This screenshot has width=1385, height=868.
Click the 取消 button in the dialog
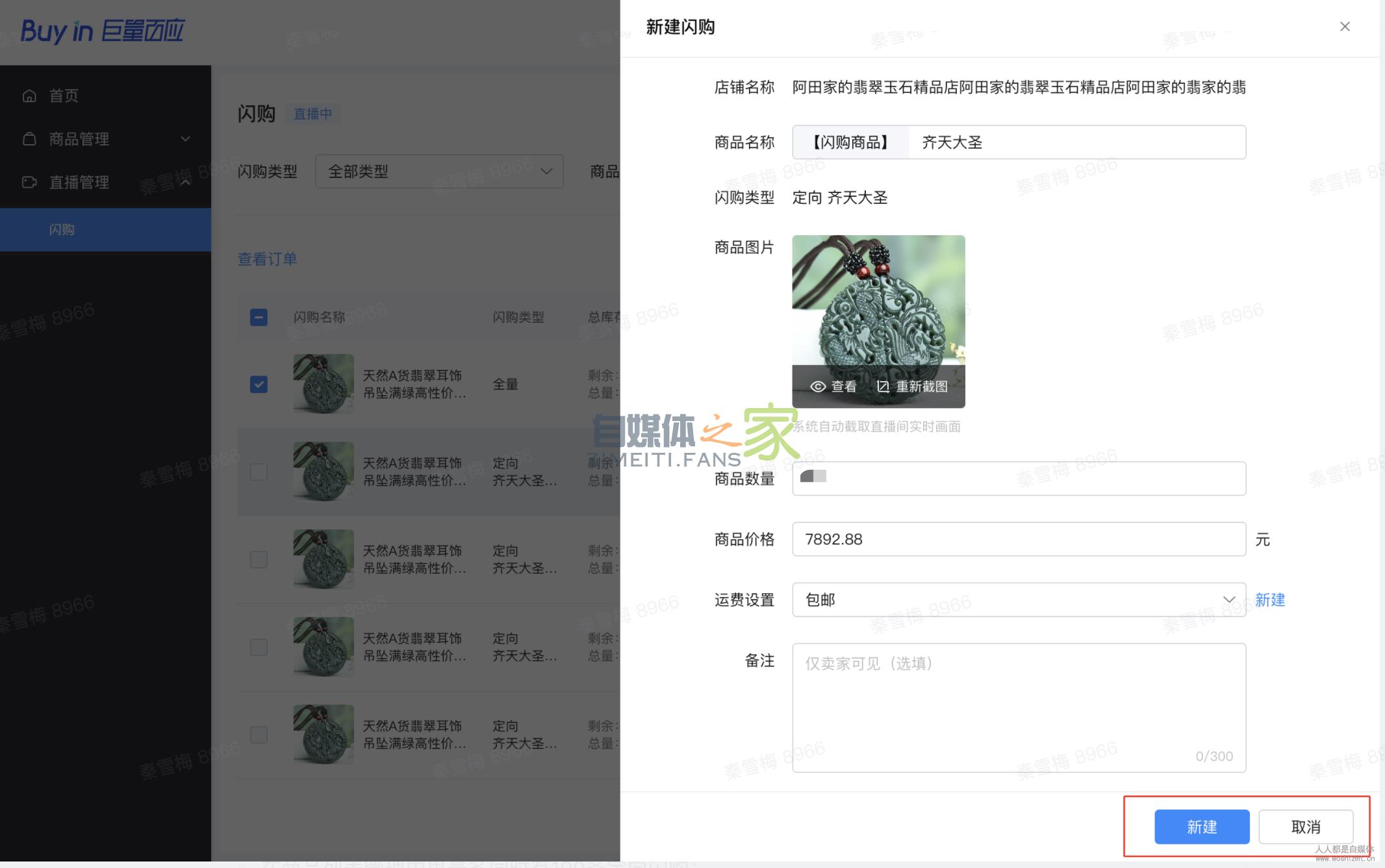click(1306, 826)
